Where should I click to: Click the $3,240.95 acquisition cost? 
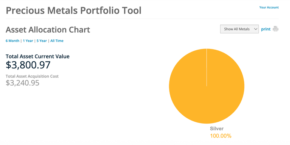[x=23, y=83]
